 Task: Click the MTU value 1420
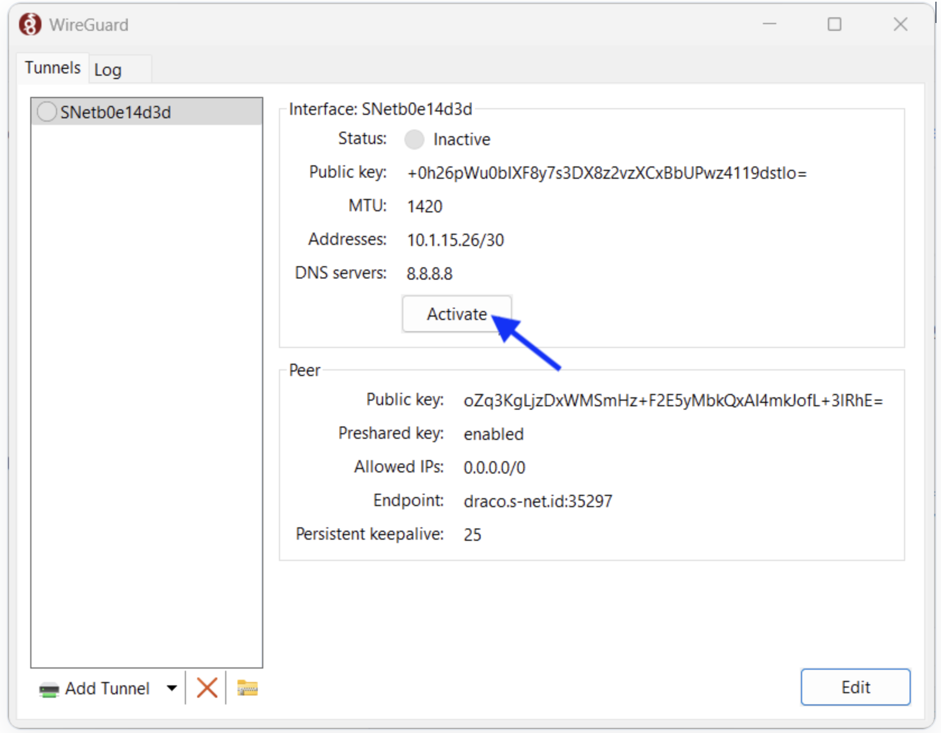pyautogui.click(x=425, y=206)
